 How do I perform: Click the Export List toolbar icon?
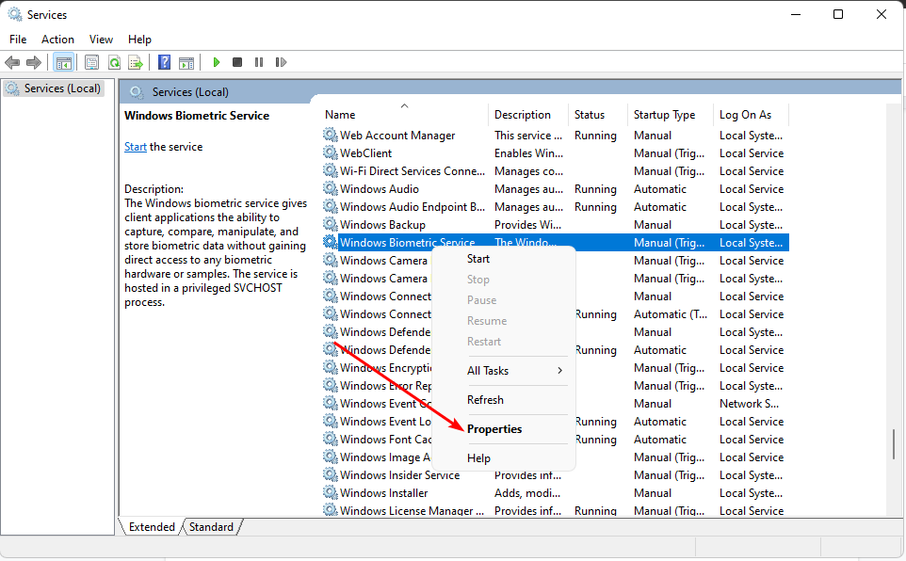pyautogui.click(x=136, y=62)
